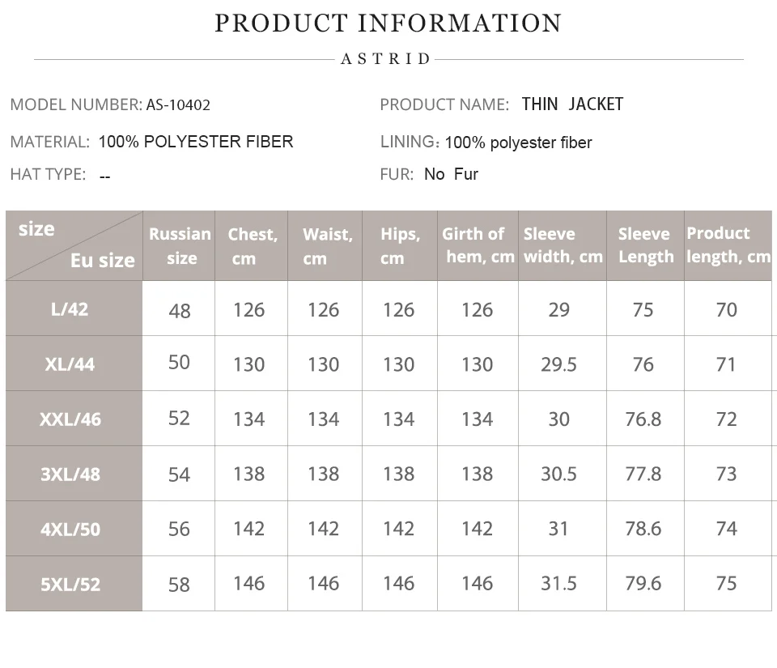The width and height of the screenshot is (777, 668).
Task: Click the 3XL/48 size row label
Action: [70, 474]
